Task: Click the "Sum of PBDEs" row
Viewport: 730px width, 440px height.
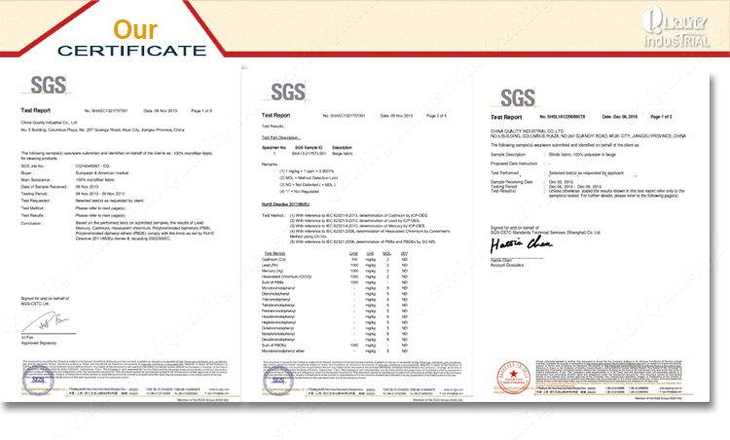Action: click(335, 345)
